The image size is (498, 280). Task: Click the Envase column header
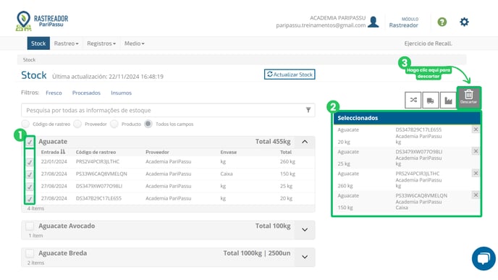pos(228,152)
